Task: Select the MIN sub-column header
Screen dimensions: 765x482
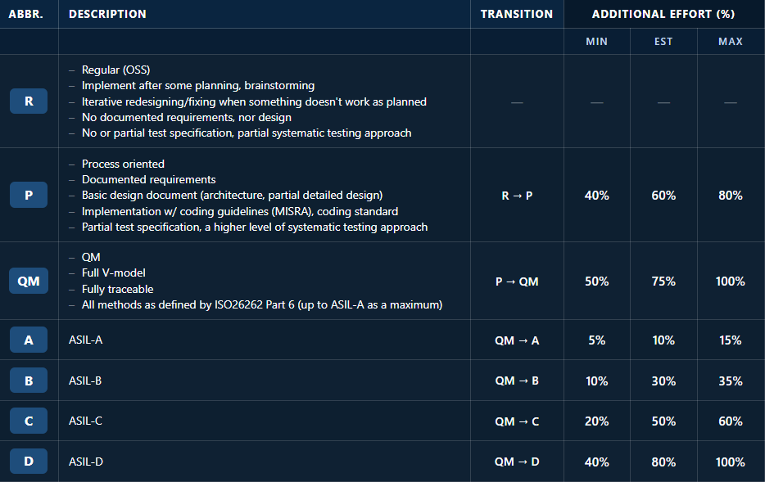Action: (x=596, y=42)
